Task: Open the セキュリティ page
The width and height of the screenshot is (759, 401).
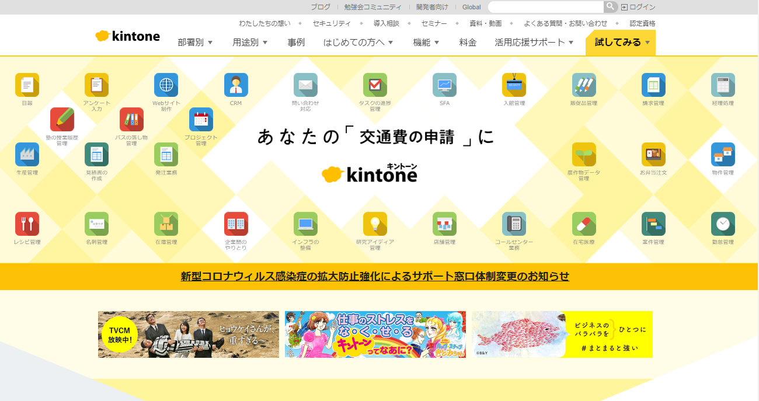Action: (332, 23)
